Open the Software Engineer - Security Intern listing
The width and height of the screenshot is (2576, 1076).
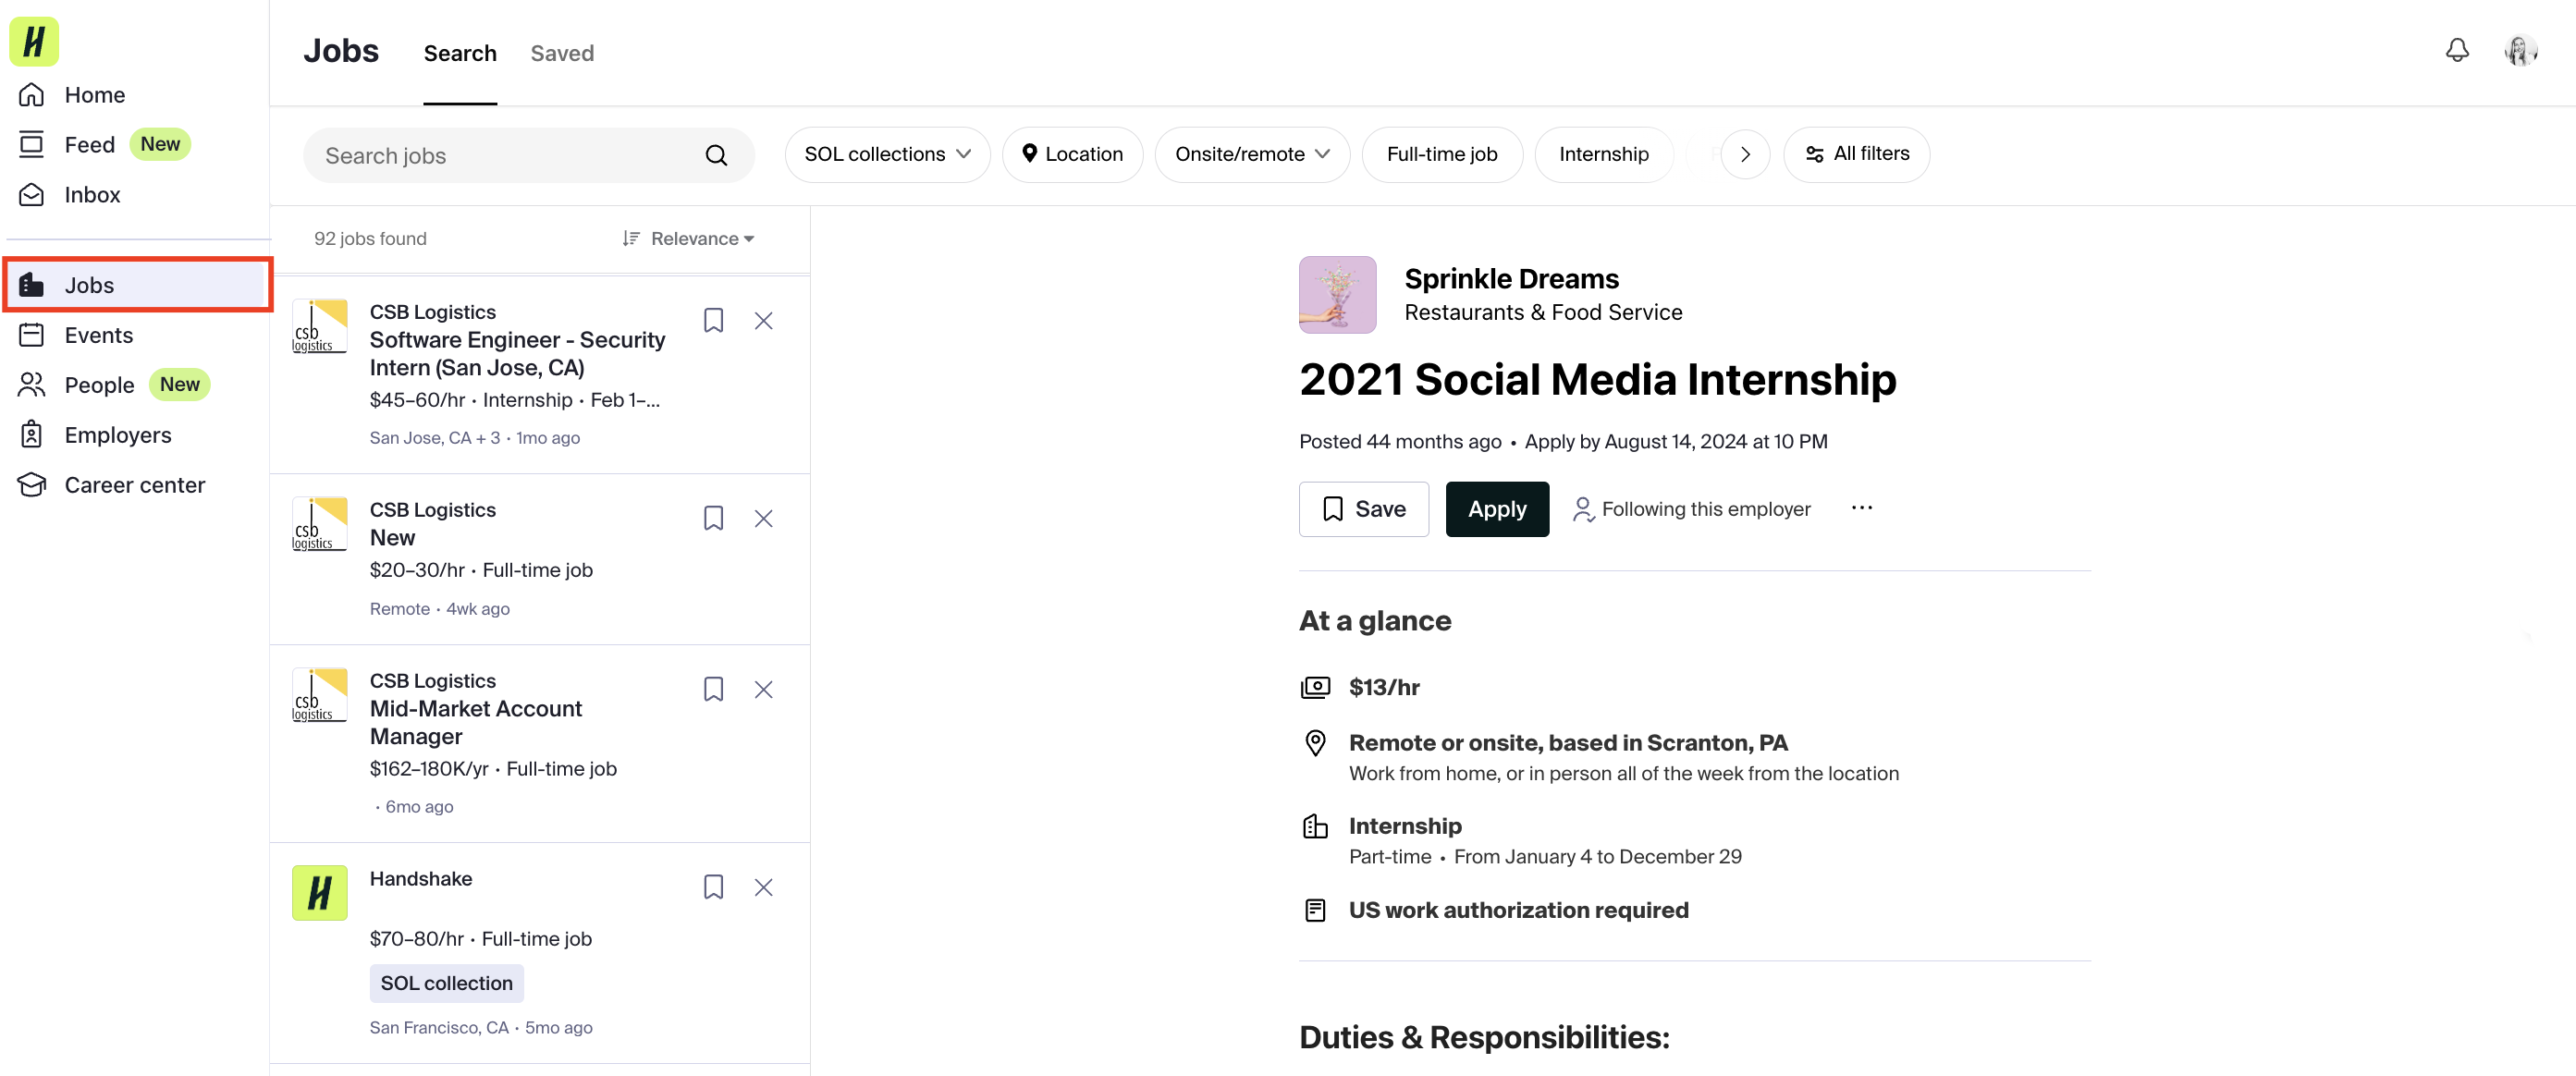[517, 354]
